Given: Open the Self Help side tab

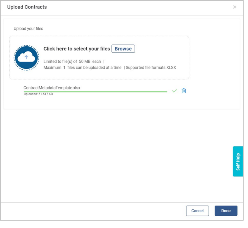Looking at the screenshot, I should tap(238, 161).
